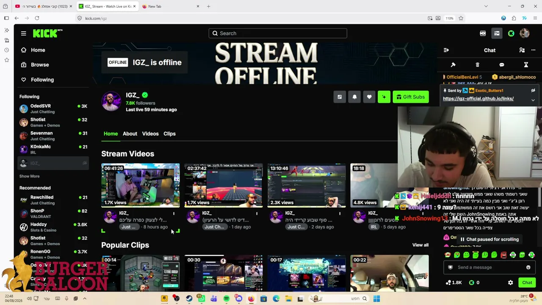Expand the Following list with Show More
Screen dimensions: 542x305
[x=29, y=176]
